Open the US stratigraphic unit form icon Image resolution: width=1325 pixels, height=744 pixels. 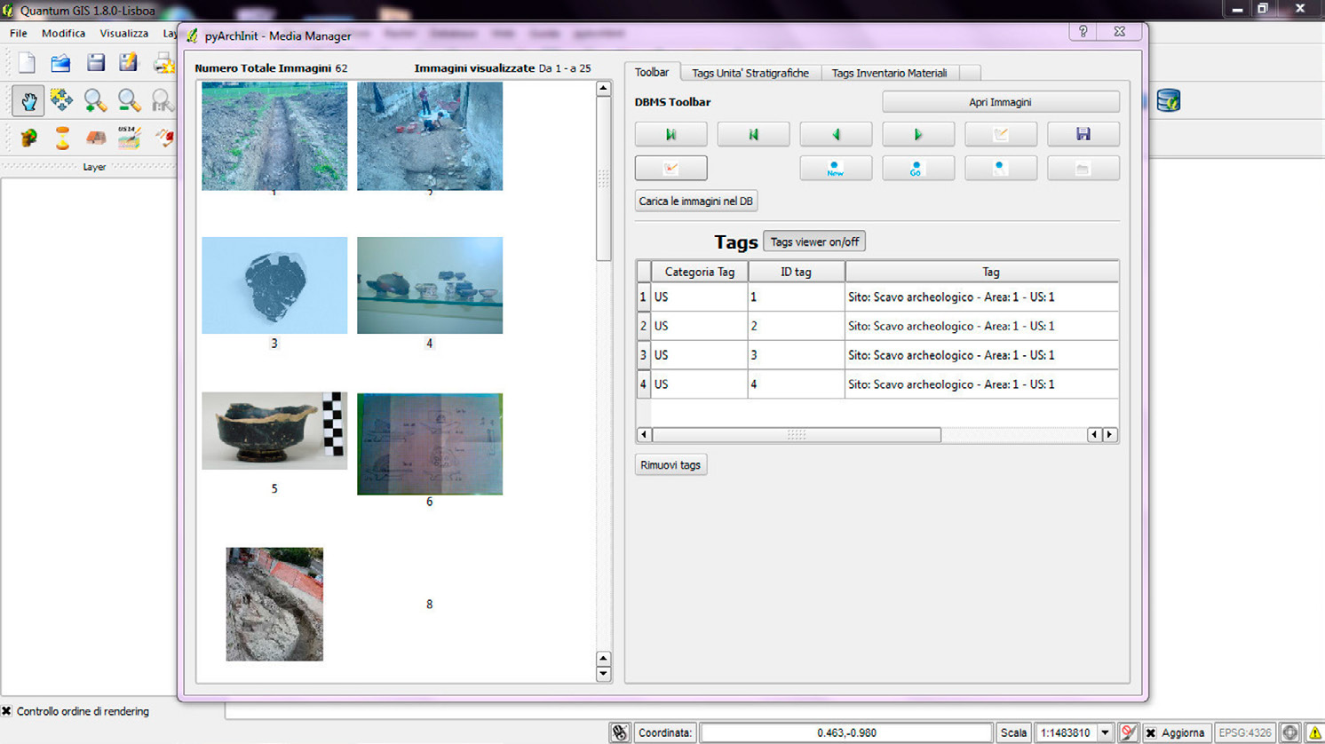click(130, 137)
